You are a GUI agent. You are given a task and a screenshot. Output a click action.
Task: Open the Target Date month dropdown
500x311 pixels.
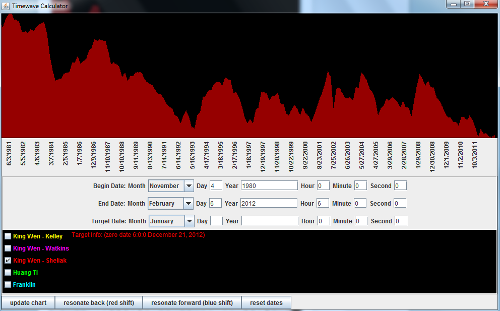[x=189, y=221]
